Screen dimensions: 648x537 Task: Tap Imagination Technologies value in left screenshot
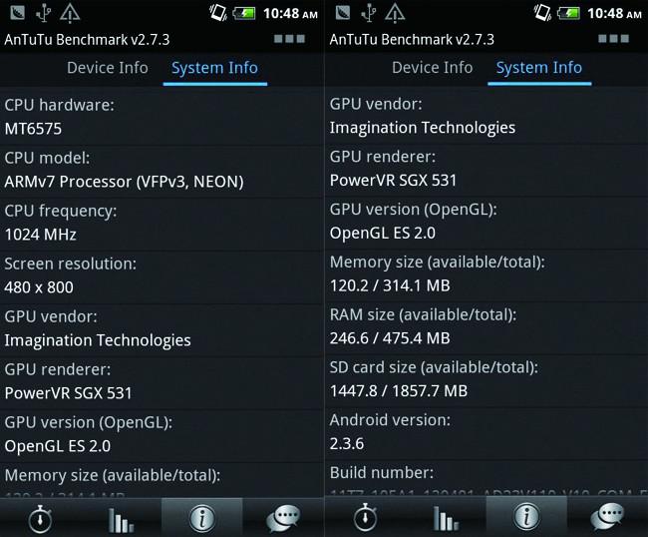tap(98, 340)
